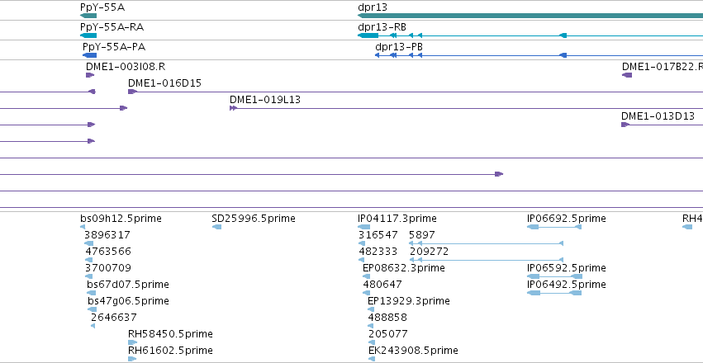Screen dimensions: 703x363
Task: Select feature 480647
Action: pyautogui.click(x=382, y=285)
